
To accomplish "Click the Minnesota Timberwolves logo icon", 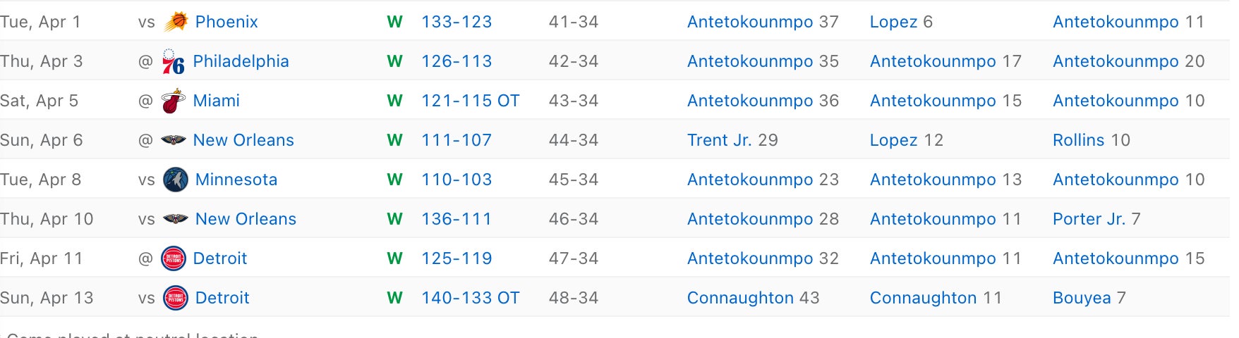I will (x=175, y=180).
